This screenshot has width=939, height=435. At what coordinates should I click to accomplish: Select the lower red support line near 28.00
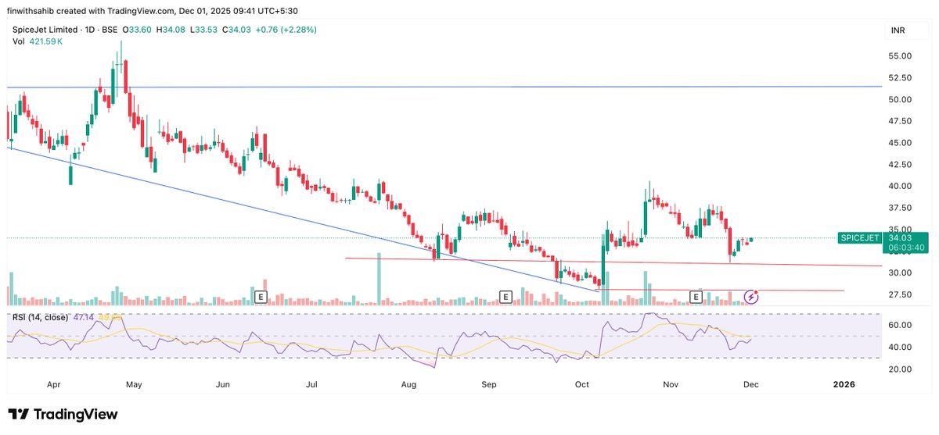tap(720, 290)
